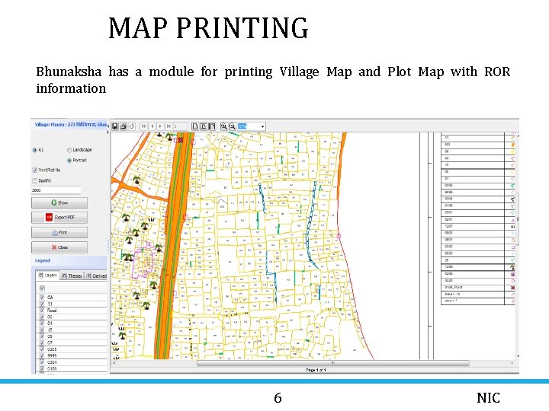Viewport: 549px width, 411px height.
Task: Toggle the 07 layer checkbox
Action: [x=42, y=342]
